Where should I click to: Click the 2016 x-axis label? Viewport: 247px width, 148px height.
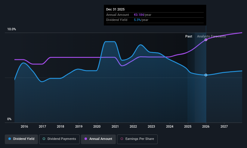tap(24, 126)
